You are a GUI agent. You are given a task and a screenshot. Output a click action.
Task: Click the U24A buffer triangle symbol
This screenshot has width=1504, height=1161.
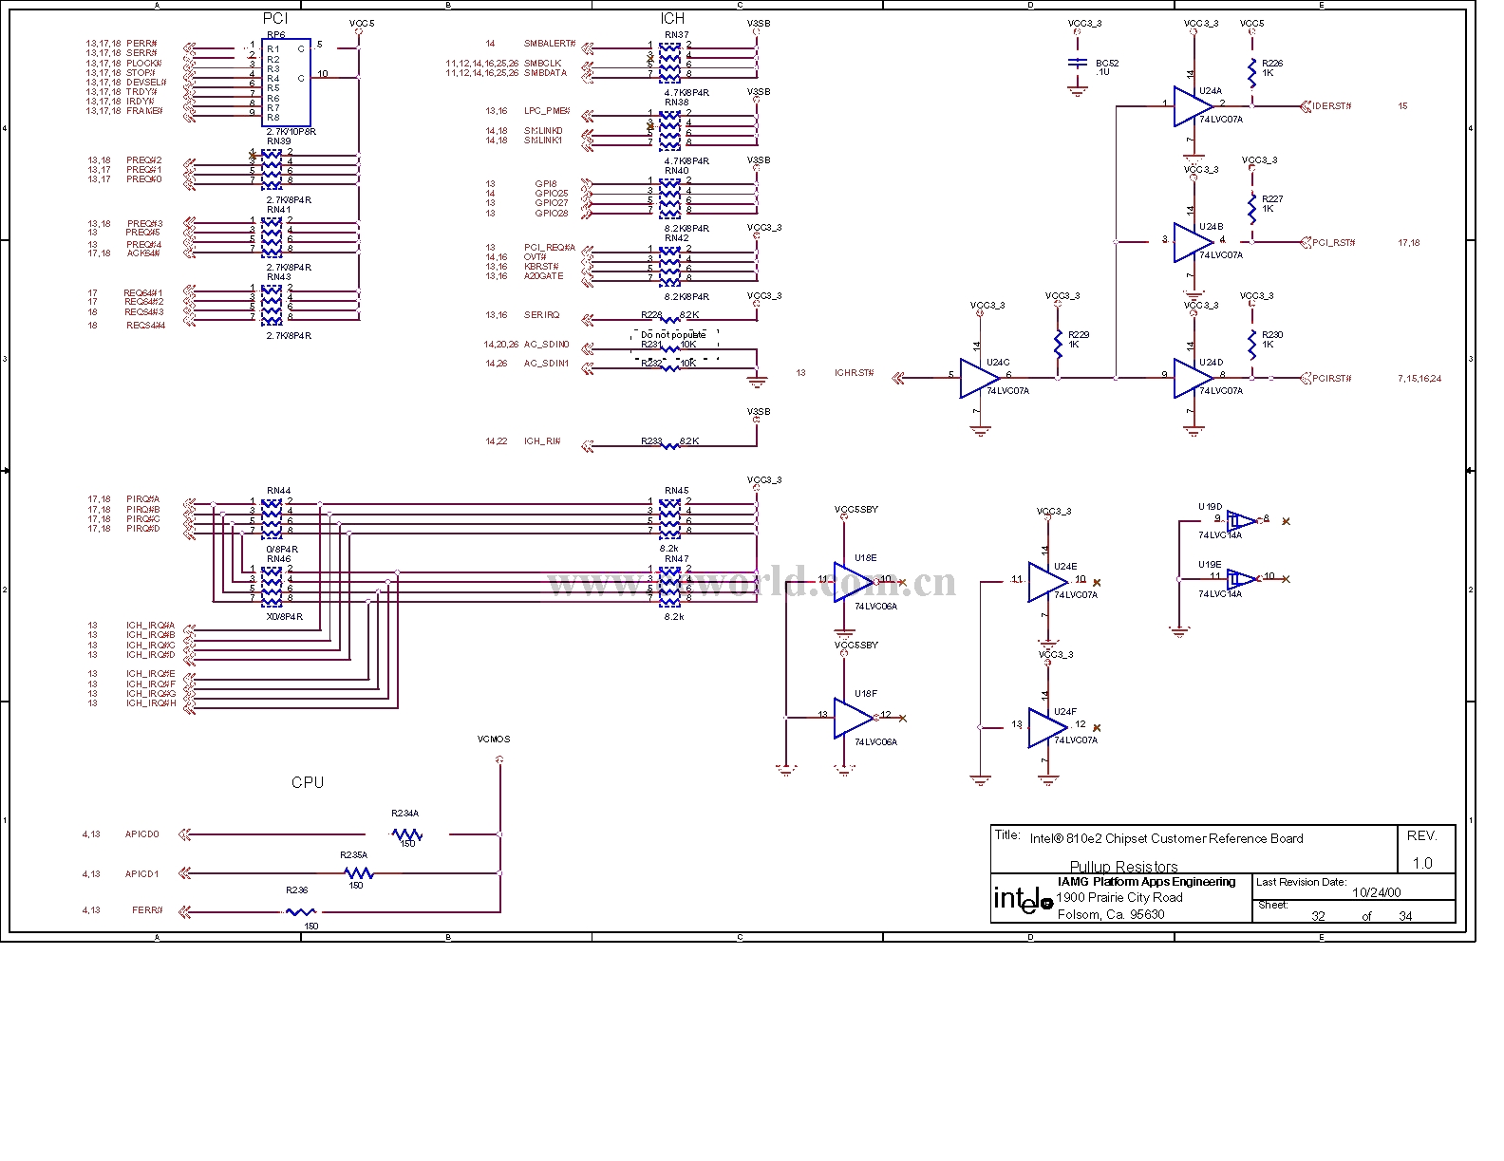(x=1191, y=106)
